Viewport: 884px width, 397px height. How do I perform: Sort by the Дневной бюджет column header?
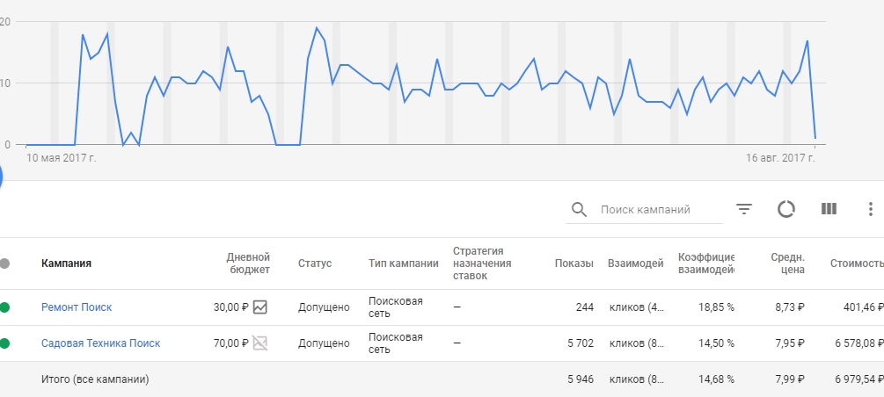click(248, 263)
